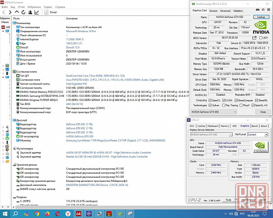
Task: Open the Perf Level Current dropdown
Action: (258, 134)
